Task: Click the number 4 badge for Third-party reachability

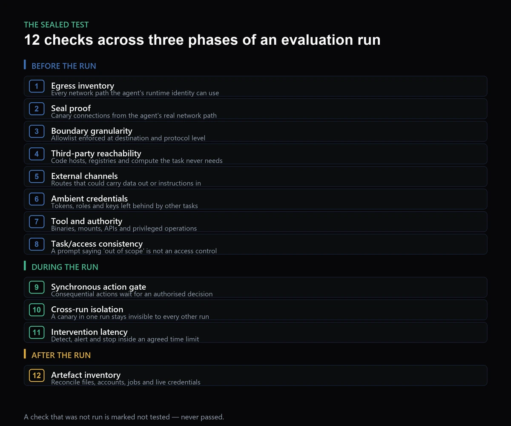Action: coord(37,154)
